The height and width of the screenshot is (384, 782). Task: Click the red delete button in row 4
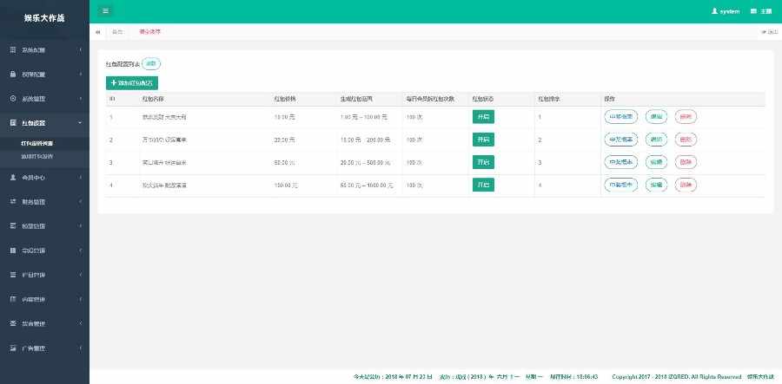pyautogui.click(x=686, y=185)
